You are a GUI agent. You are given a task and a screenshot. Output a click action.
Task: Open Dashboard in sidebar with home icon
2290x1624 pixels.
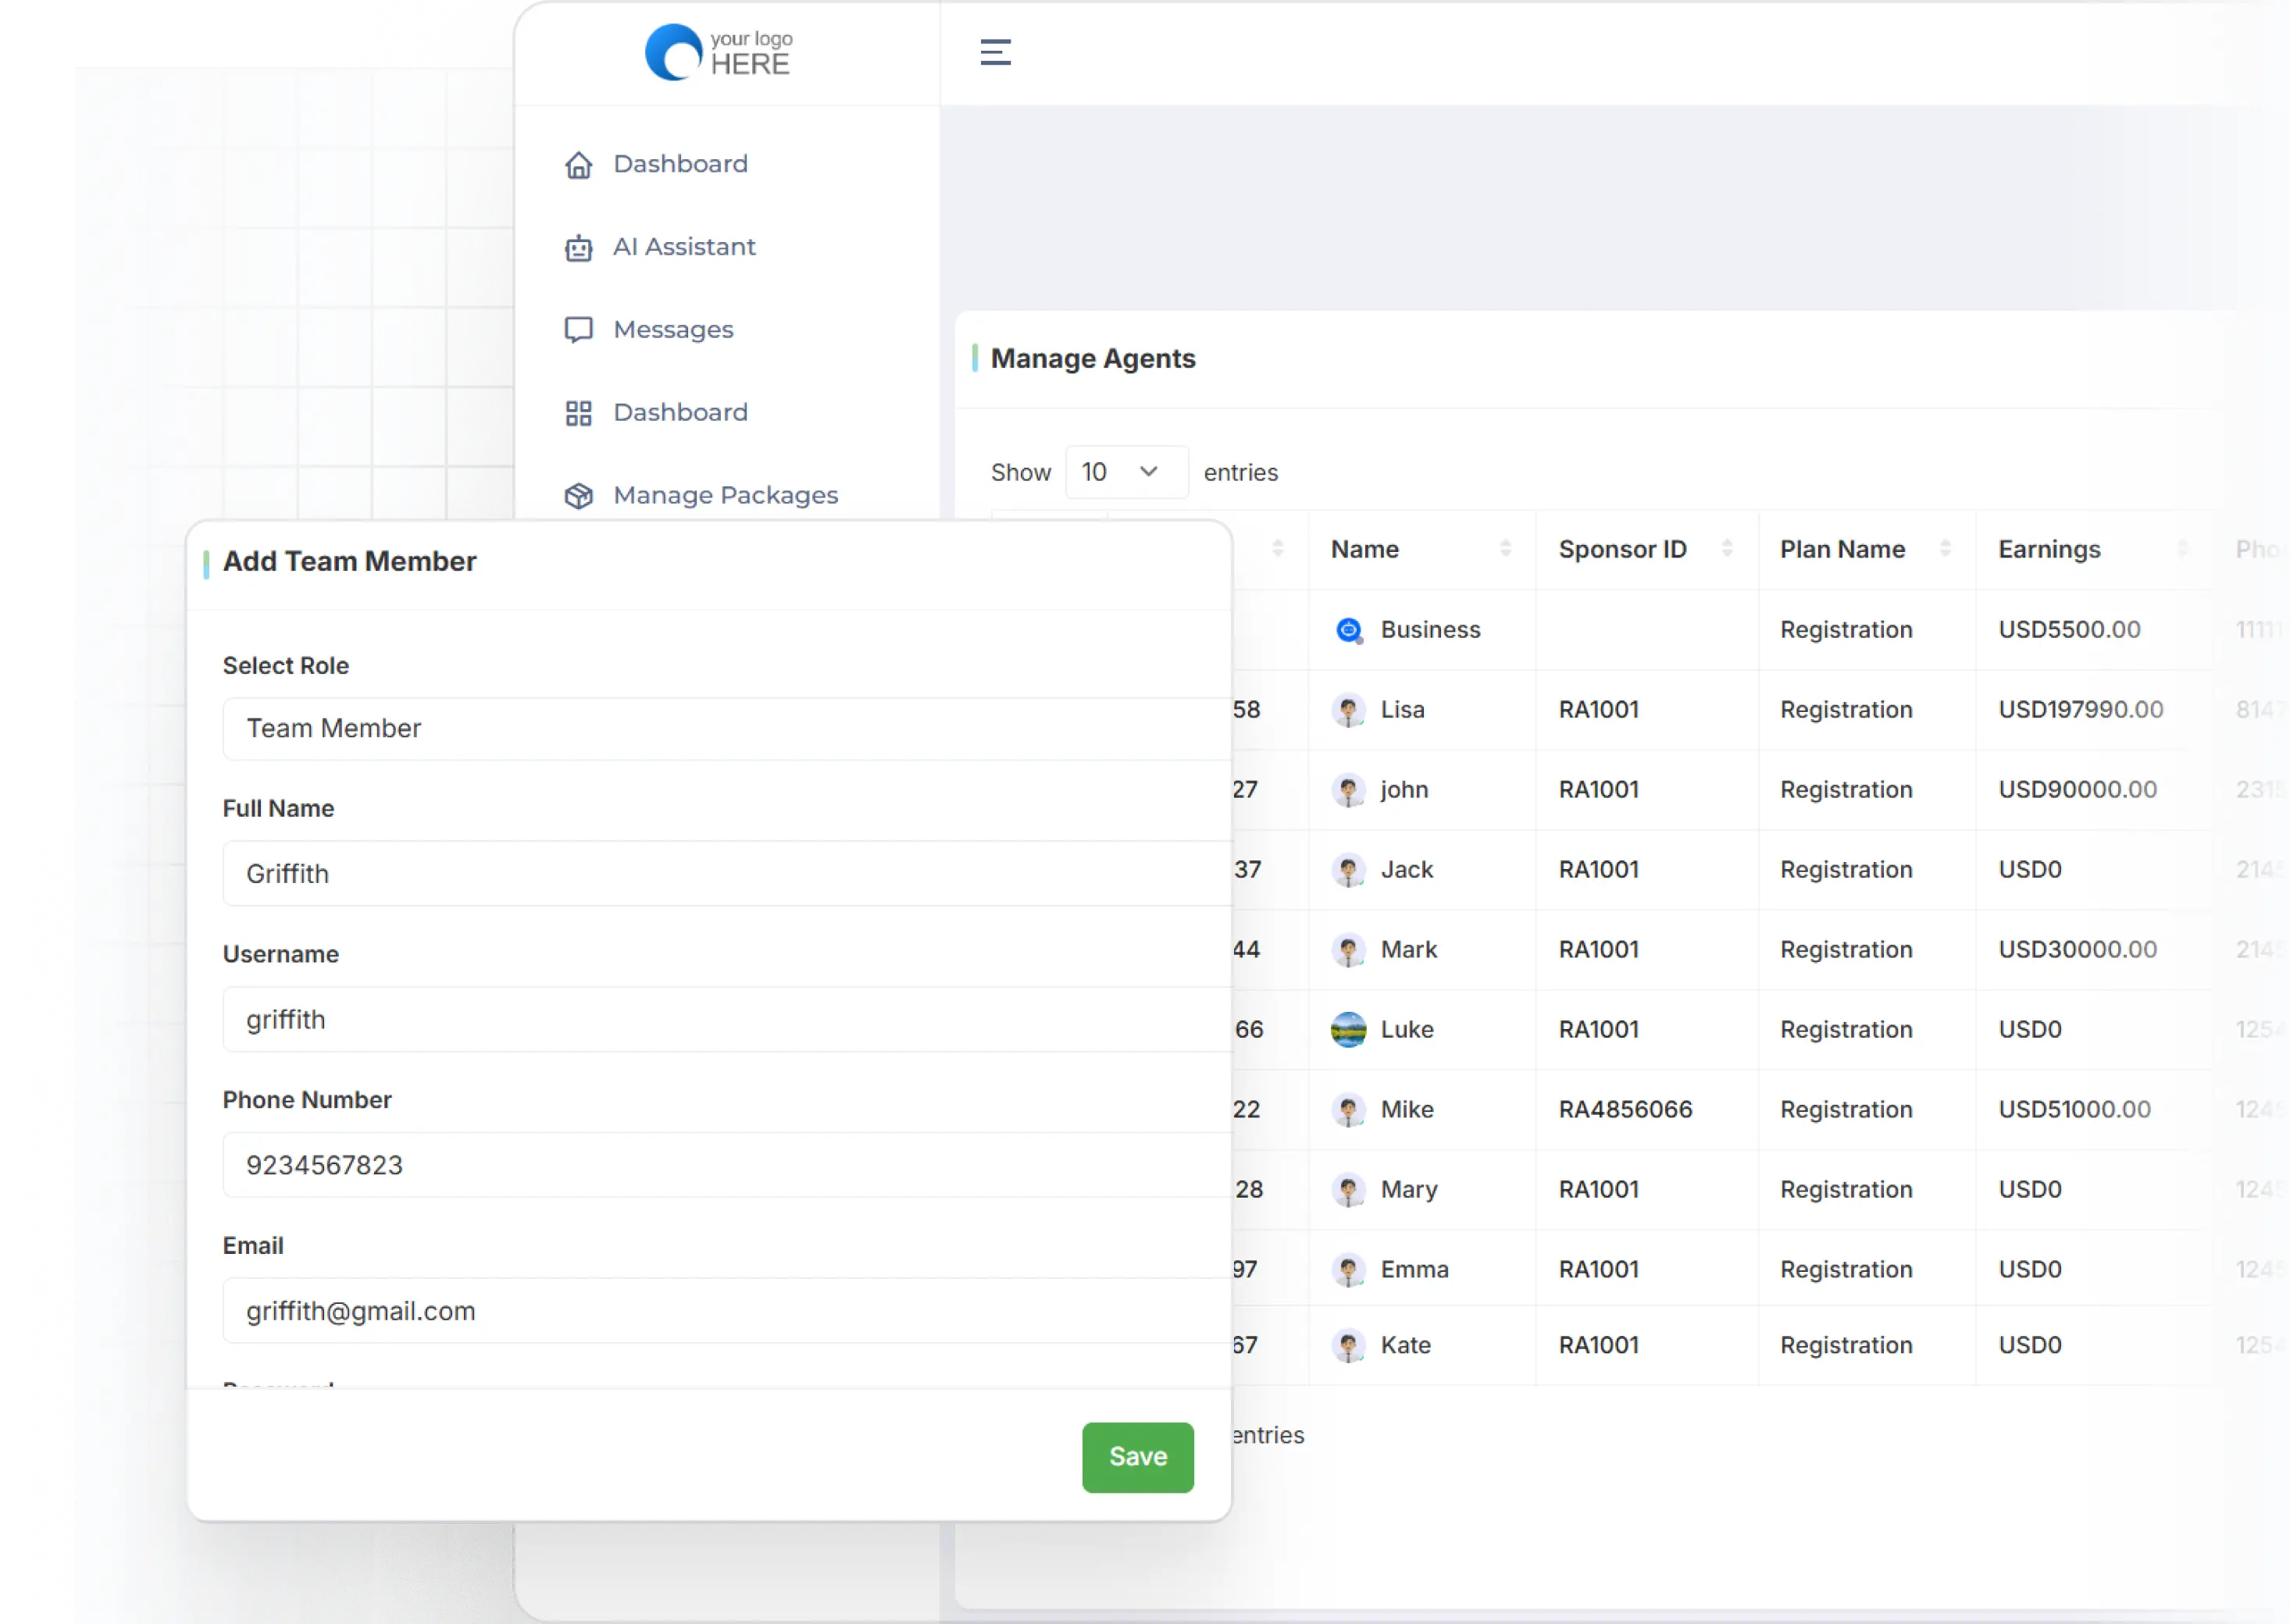[x=680, y=164]
